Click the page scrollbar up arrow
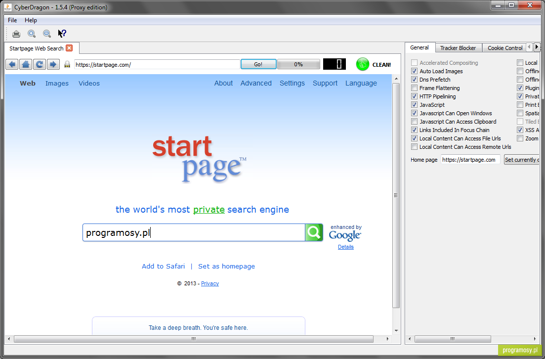545x359 pixels. click(396, 79)
